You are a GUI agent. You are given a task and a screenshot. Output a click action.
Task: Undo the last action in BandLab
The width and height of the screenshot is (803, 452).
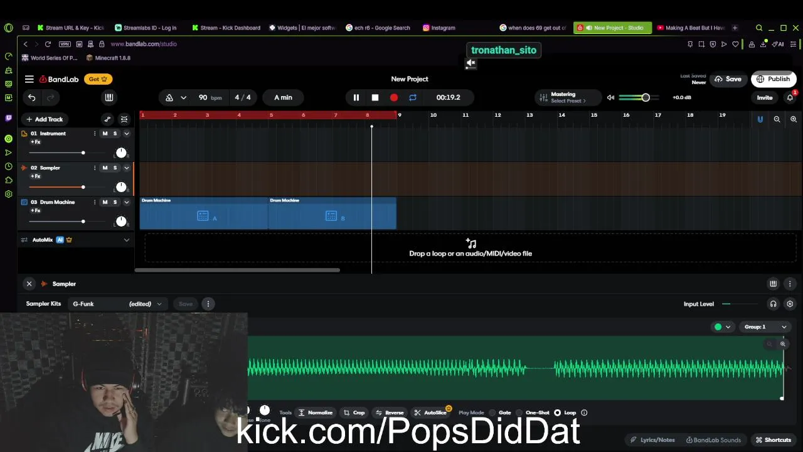pyautogui.click(x=31, y=97)
